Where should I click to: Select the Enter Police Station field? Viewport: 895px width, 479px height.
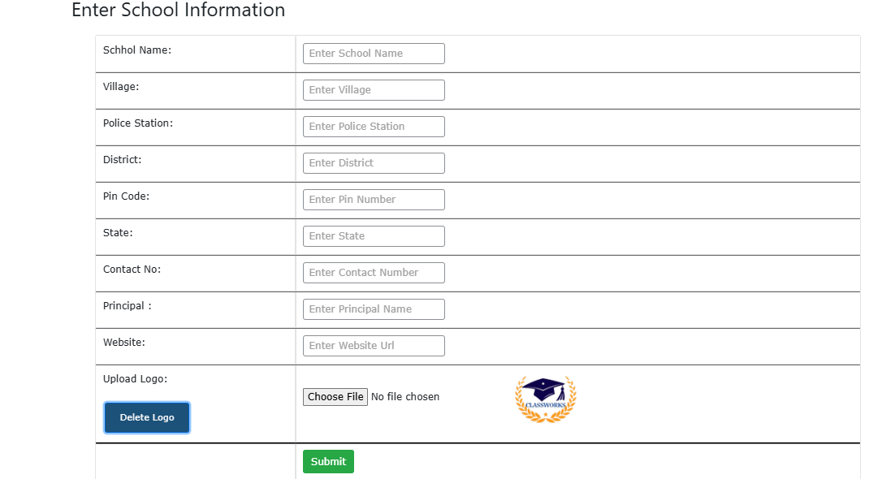tap(374, 127)
